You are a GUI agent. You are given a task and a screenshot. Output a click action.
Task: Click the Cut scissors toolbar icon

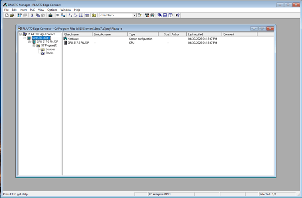pos(32,15)
